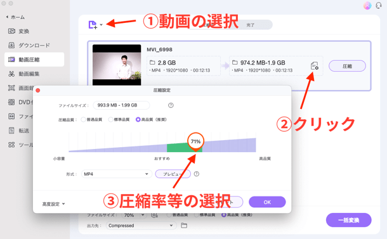
Task: Open the MP4 format dropdown
Action: click(x=117, y=174)
